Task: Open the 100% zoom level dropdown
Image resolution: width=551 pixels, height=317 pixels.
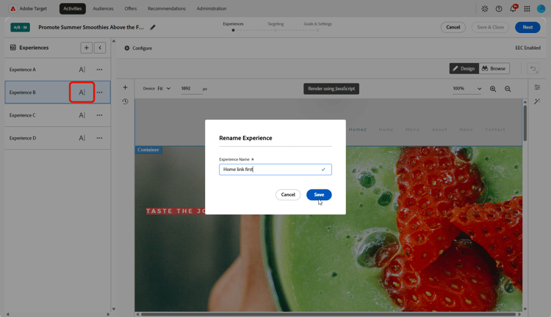Action: (x=467, y=89)
